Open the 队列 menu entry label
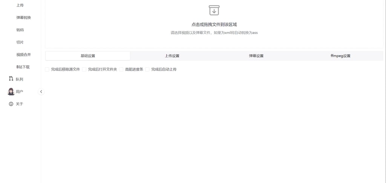This screenshot has width=386, height=183. click(20, 79)
